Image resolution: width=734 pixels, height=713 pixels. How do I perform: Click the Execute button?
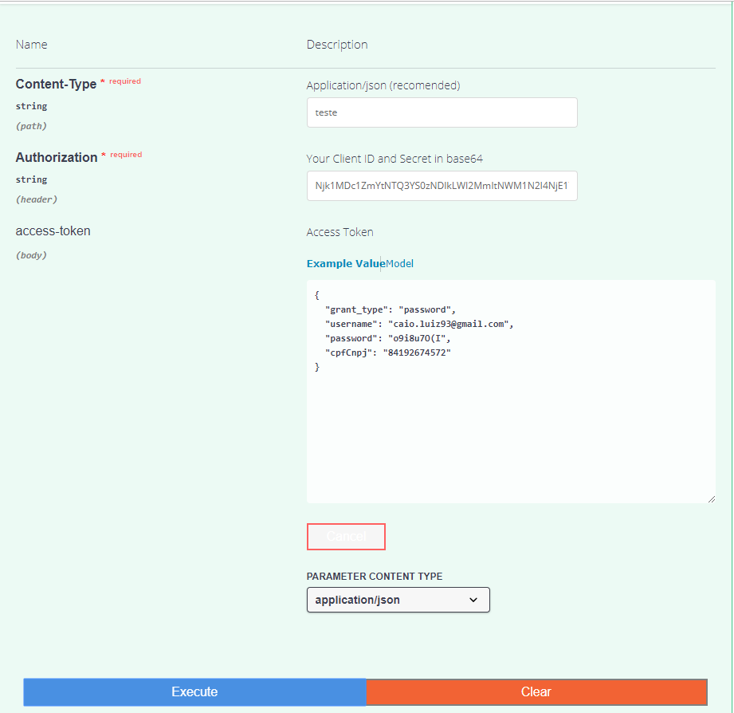[x=194, y=691]
